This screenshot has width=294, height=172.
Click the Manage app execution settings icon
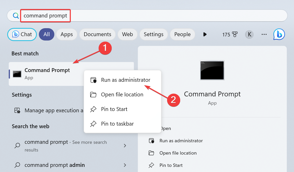[x=17, y=110]
